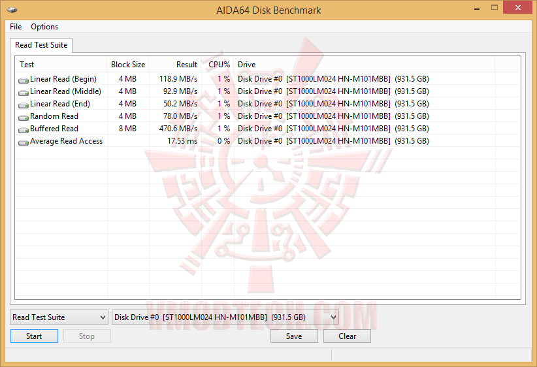This screenshot has width=537, height=367.
Task: Click the 470.6 MB/s result value
Action: 178,129
